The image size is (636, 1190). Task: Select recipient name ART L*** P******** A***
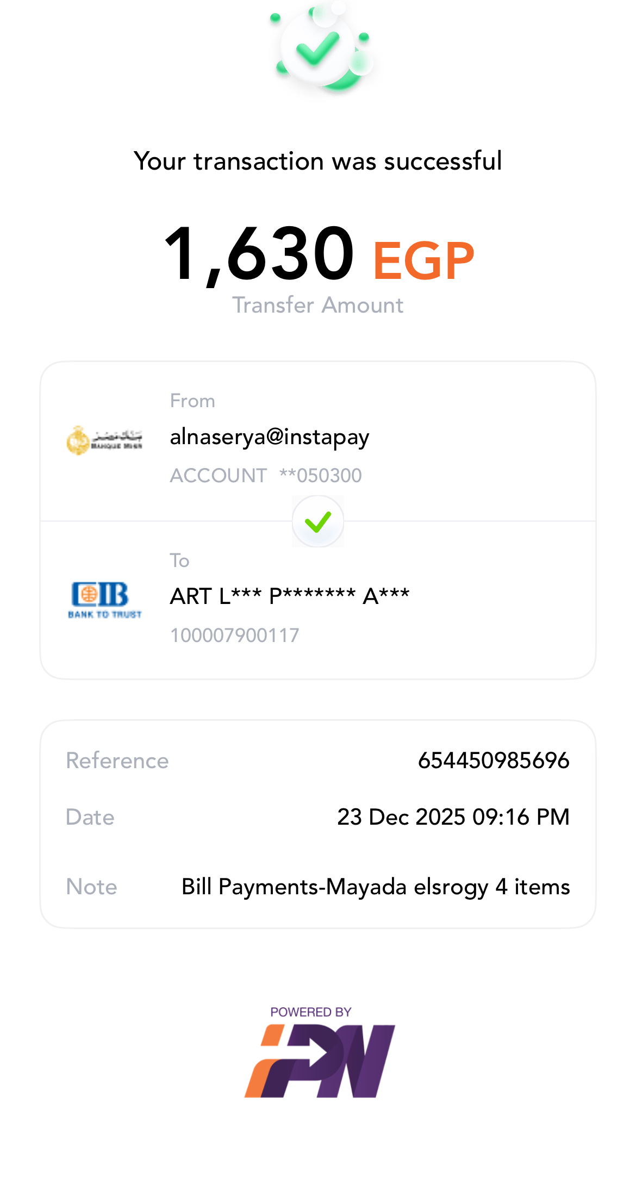tap(290, 596)
